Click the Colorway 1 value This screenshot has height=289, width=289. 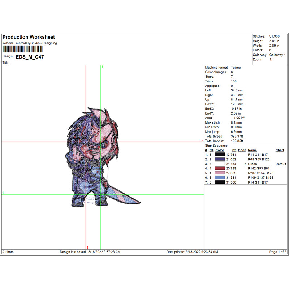click(277, 55)
